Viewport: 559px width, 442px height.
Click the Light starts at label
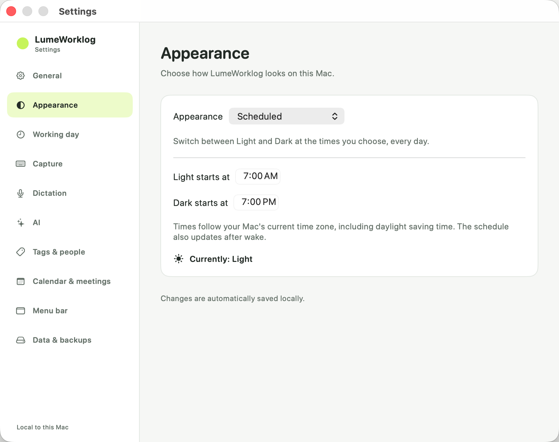pos(201,177)
